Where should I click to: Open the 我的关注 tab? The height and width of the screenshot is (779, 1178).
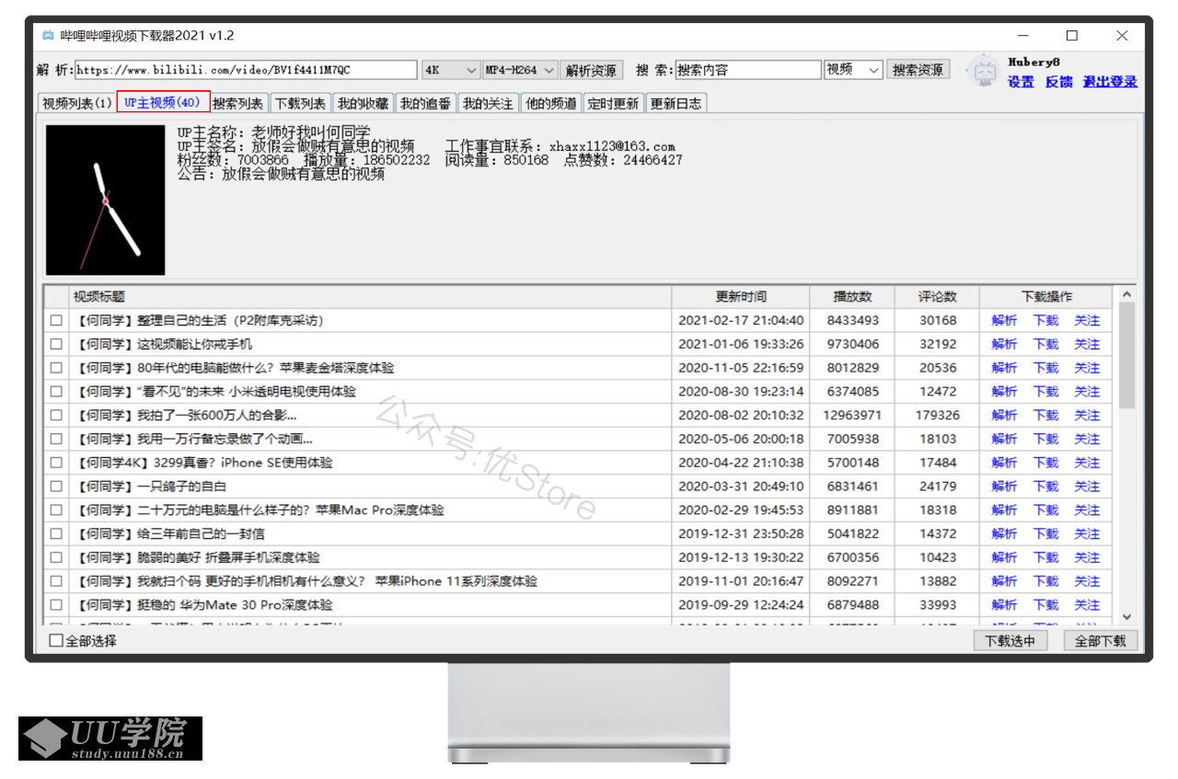488,104
